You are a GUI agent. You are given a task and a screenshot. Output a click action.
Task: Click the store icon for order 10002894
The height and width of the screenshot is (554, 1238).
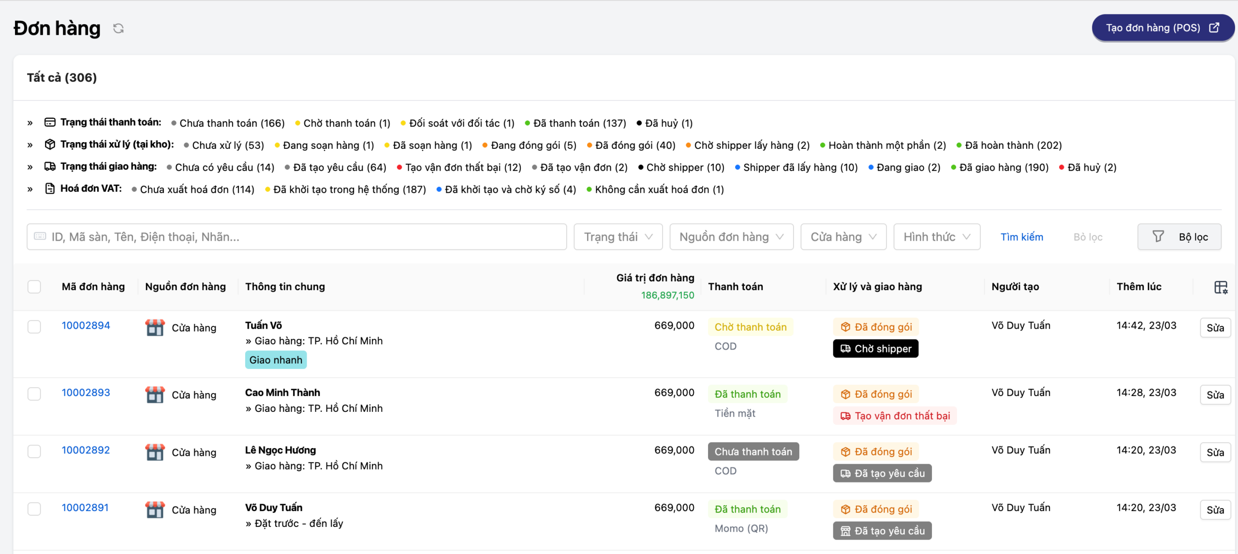tap(155, 328)
